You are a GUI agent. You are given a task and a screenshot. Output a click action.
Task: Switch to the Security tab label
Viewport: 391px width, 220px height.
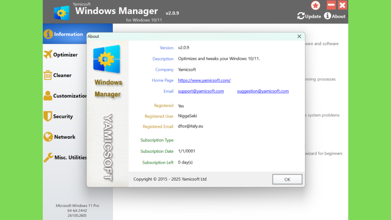pos(63,116)
